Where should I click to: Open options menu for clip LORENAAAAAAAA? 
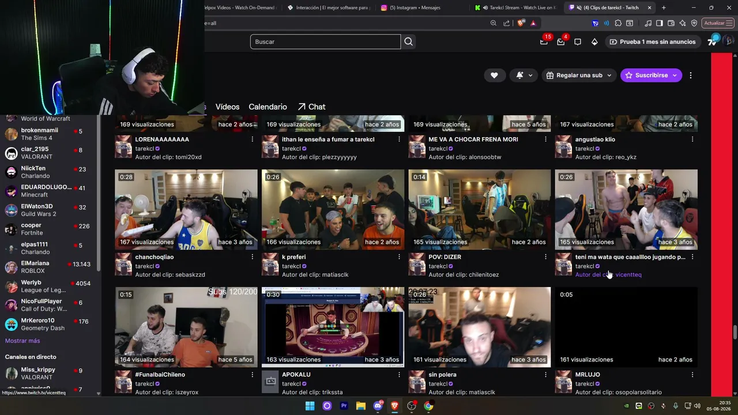pos(252,139)
